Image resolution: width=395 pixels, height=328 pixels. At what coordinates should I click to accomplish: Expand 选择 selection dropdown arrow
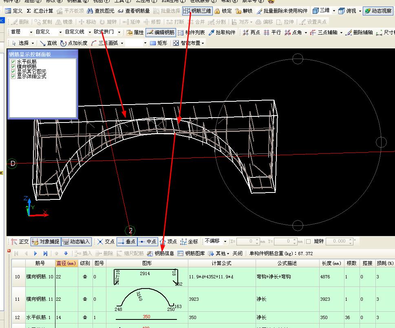click(33, 43)
